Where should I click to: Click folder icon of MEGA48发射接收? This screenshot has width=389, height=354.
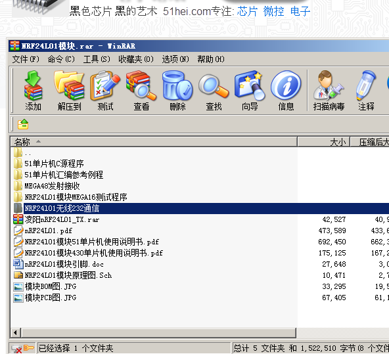(18, 186)
